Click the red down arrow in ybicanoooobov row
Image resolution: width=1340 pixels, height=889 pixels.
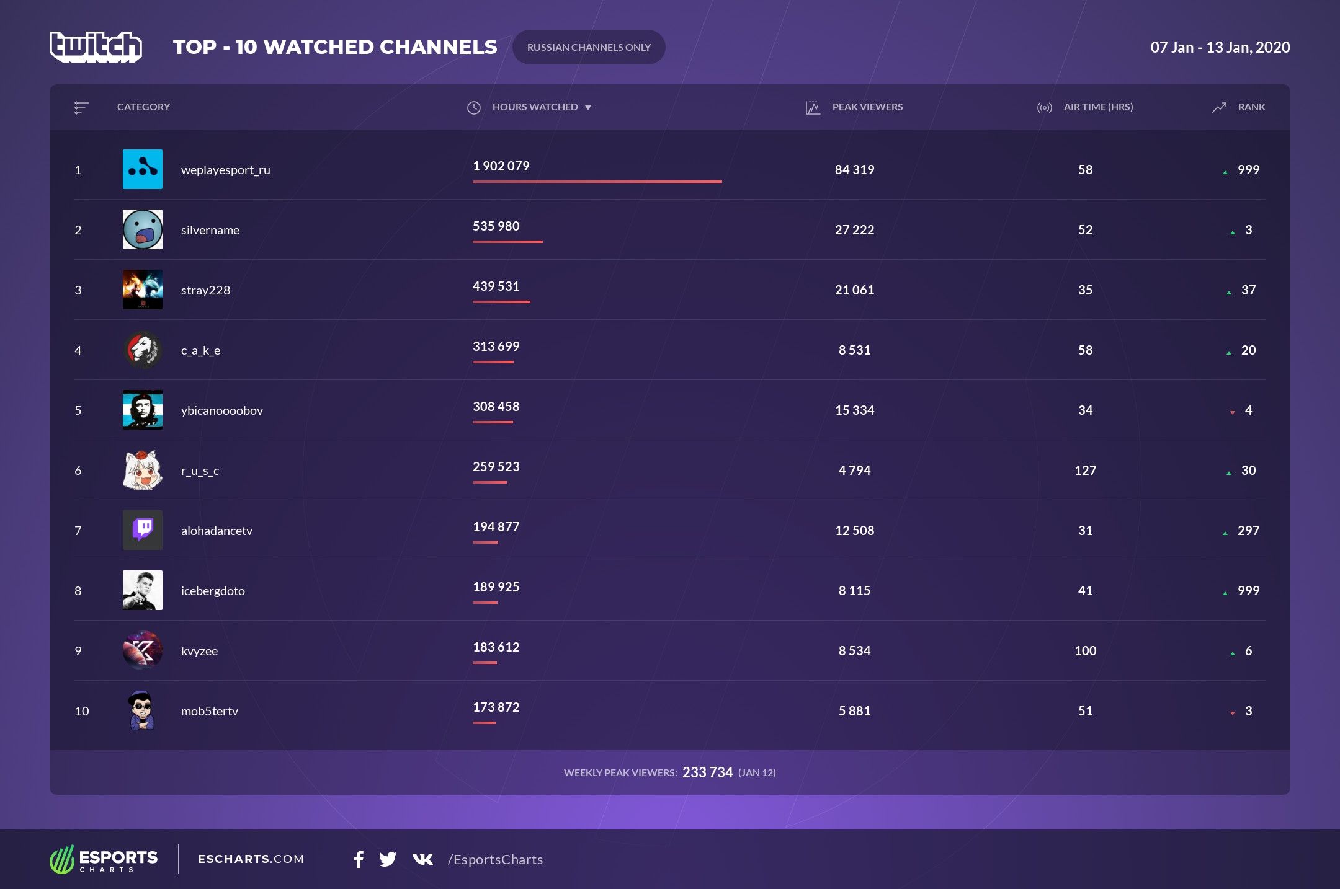pyautogui.click(x=1233, y=412)
